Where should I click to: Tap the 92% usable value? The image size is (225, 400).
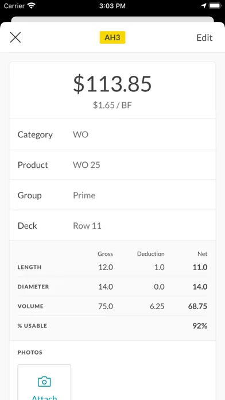point(200,326)
